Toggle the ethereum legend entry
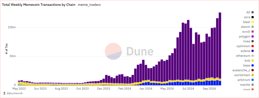This screenshot has width=259, height=98. pyautogui.click(x=245, y=56)
